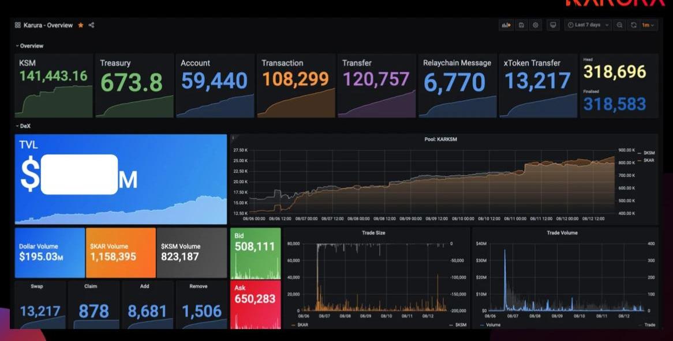Click the Swap count 13,217
This screenshot has height=341, width=673.
pyautogui.click(x=40, y=312)
